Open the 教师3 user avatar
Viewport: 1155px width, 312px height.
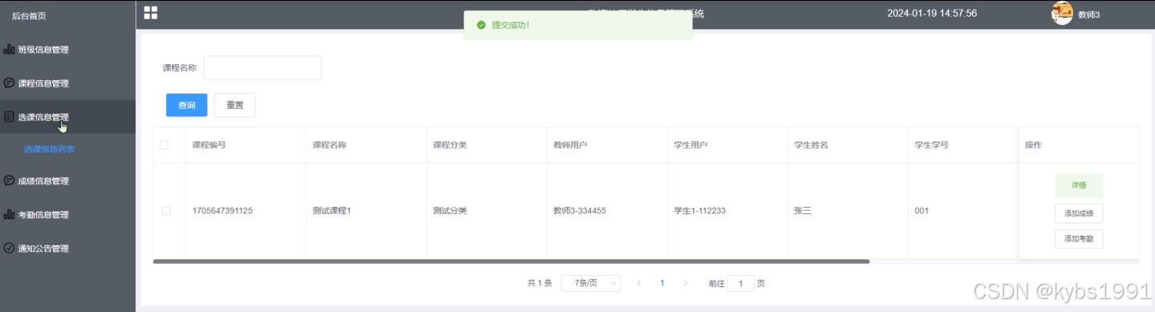coord(1062,13)
